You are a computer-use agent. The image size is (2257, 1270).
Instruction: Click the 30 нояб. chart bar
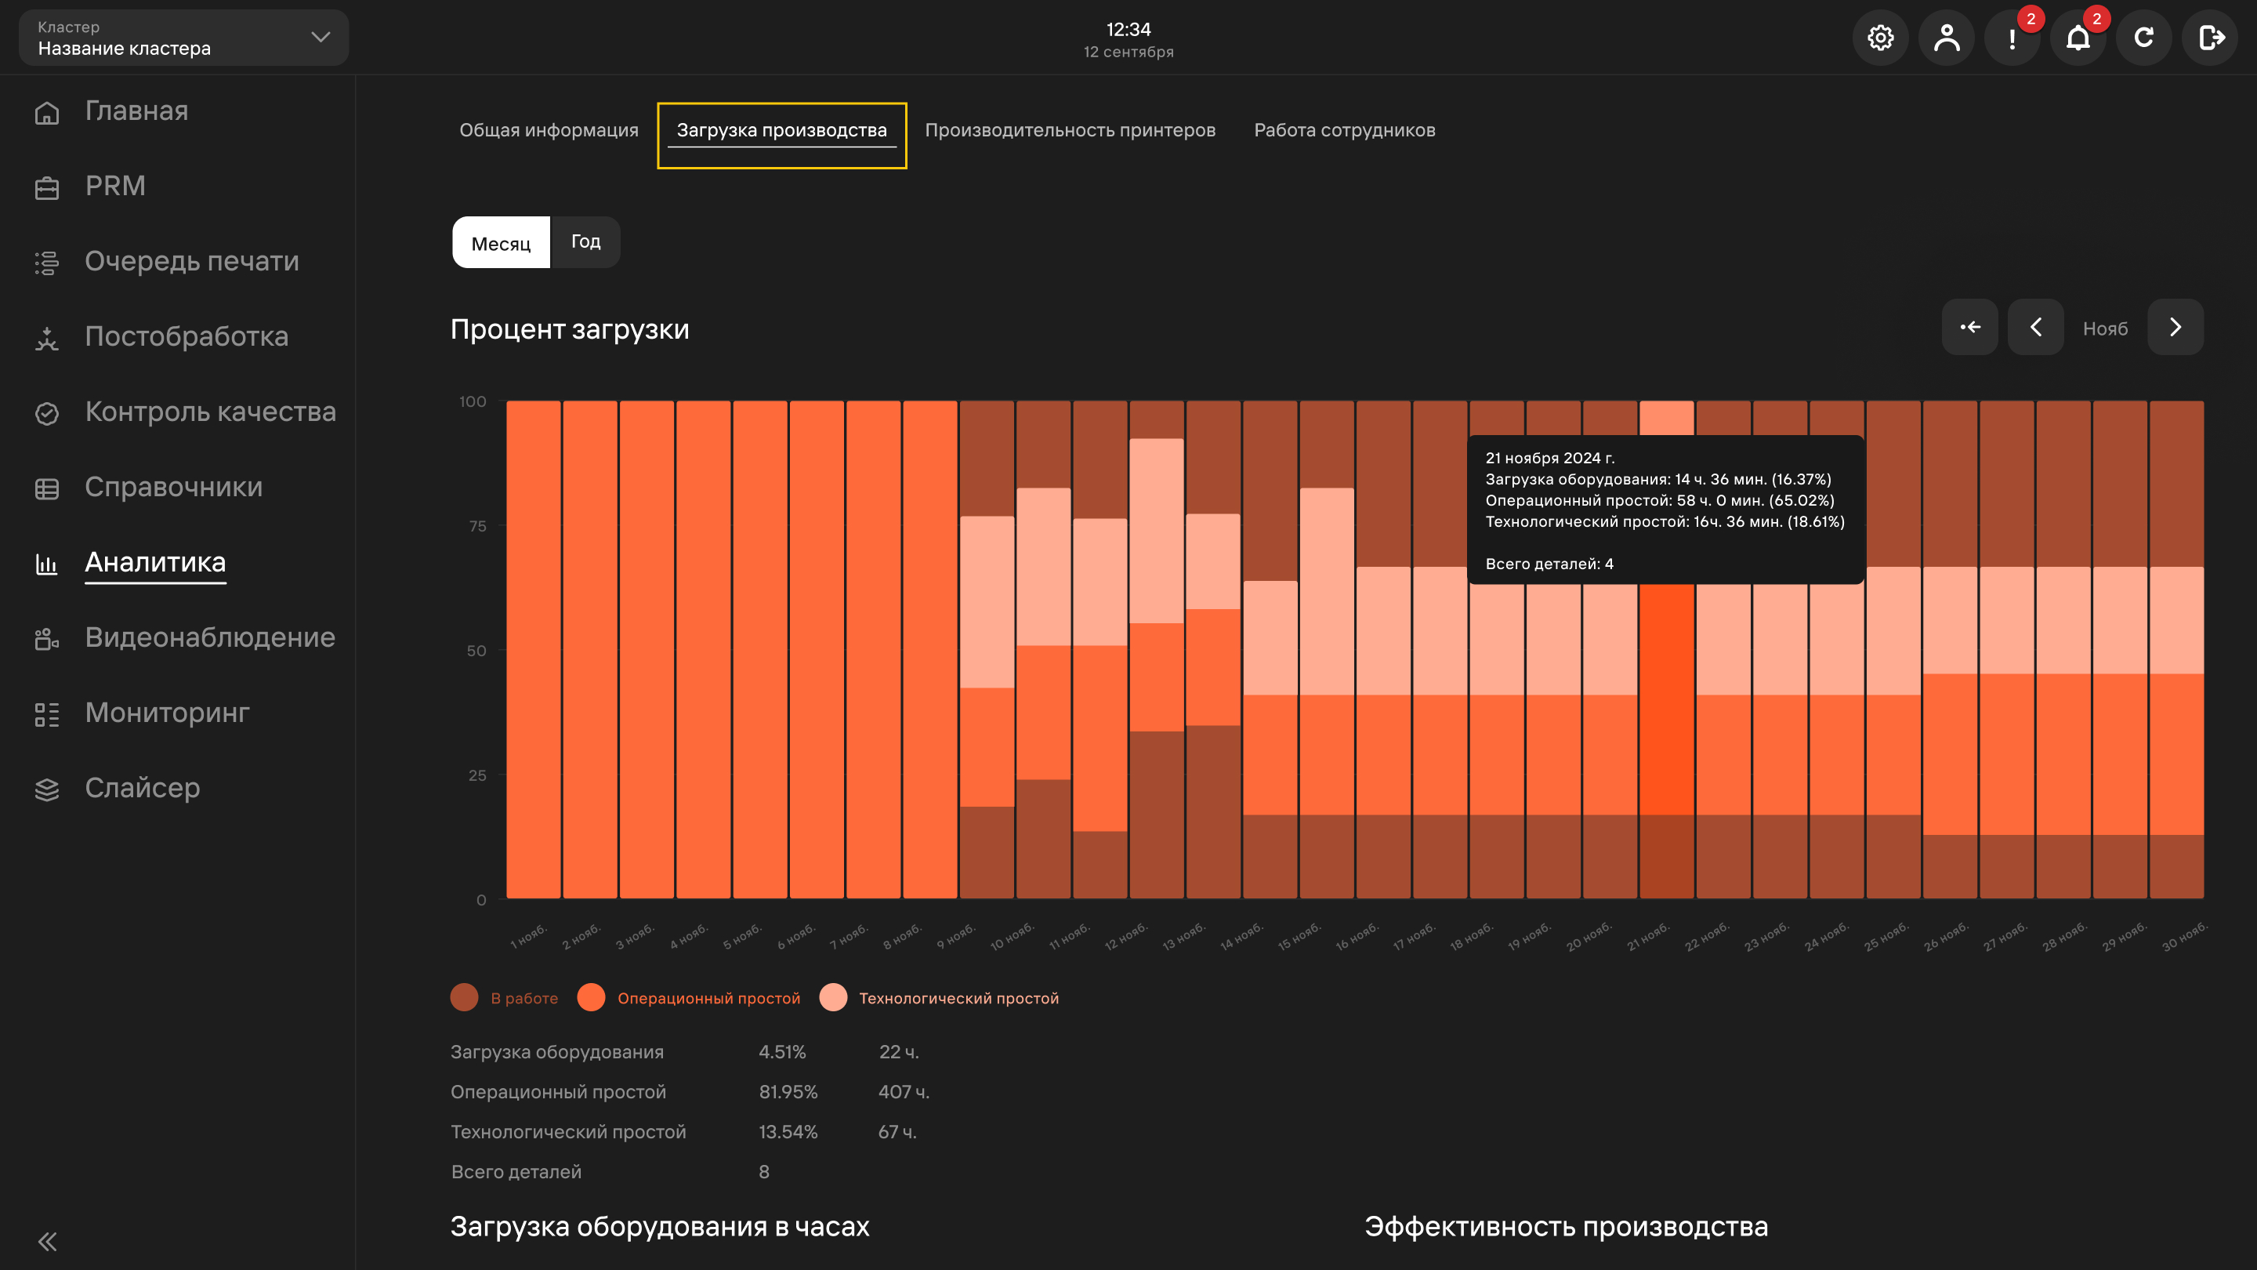tap(2176, 649)
